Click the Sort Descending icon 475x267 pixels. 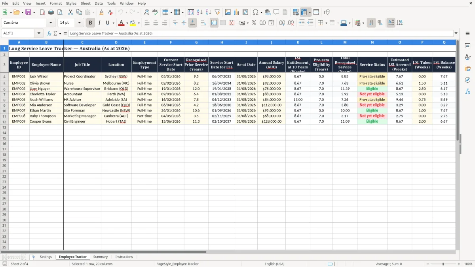(209, 12)
